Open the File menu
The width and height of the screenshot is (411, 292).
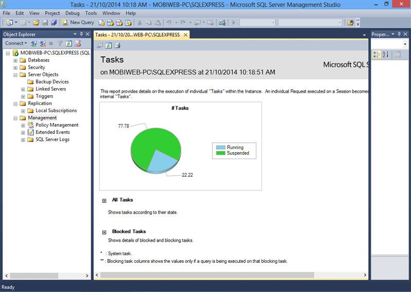[x=6, y=13]
